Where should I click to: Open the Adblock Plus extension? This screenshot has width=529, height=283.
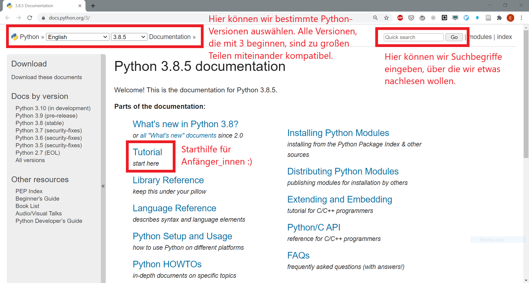tap(400, 18)
